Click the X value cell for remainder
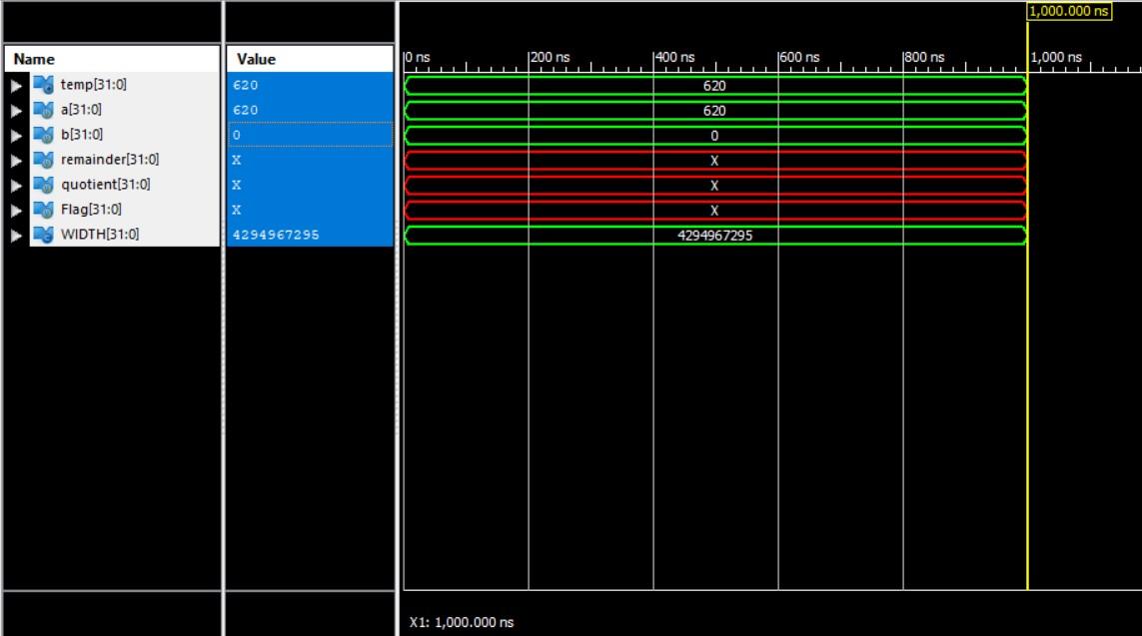Screen dimensions: 1142x636 (311, 160)
